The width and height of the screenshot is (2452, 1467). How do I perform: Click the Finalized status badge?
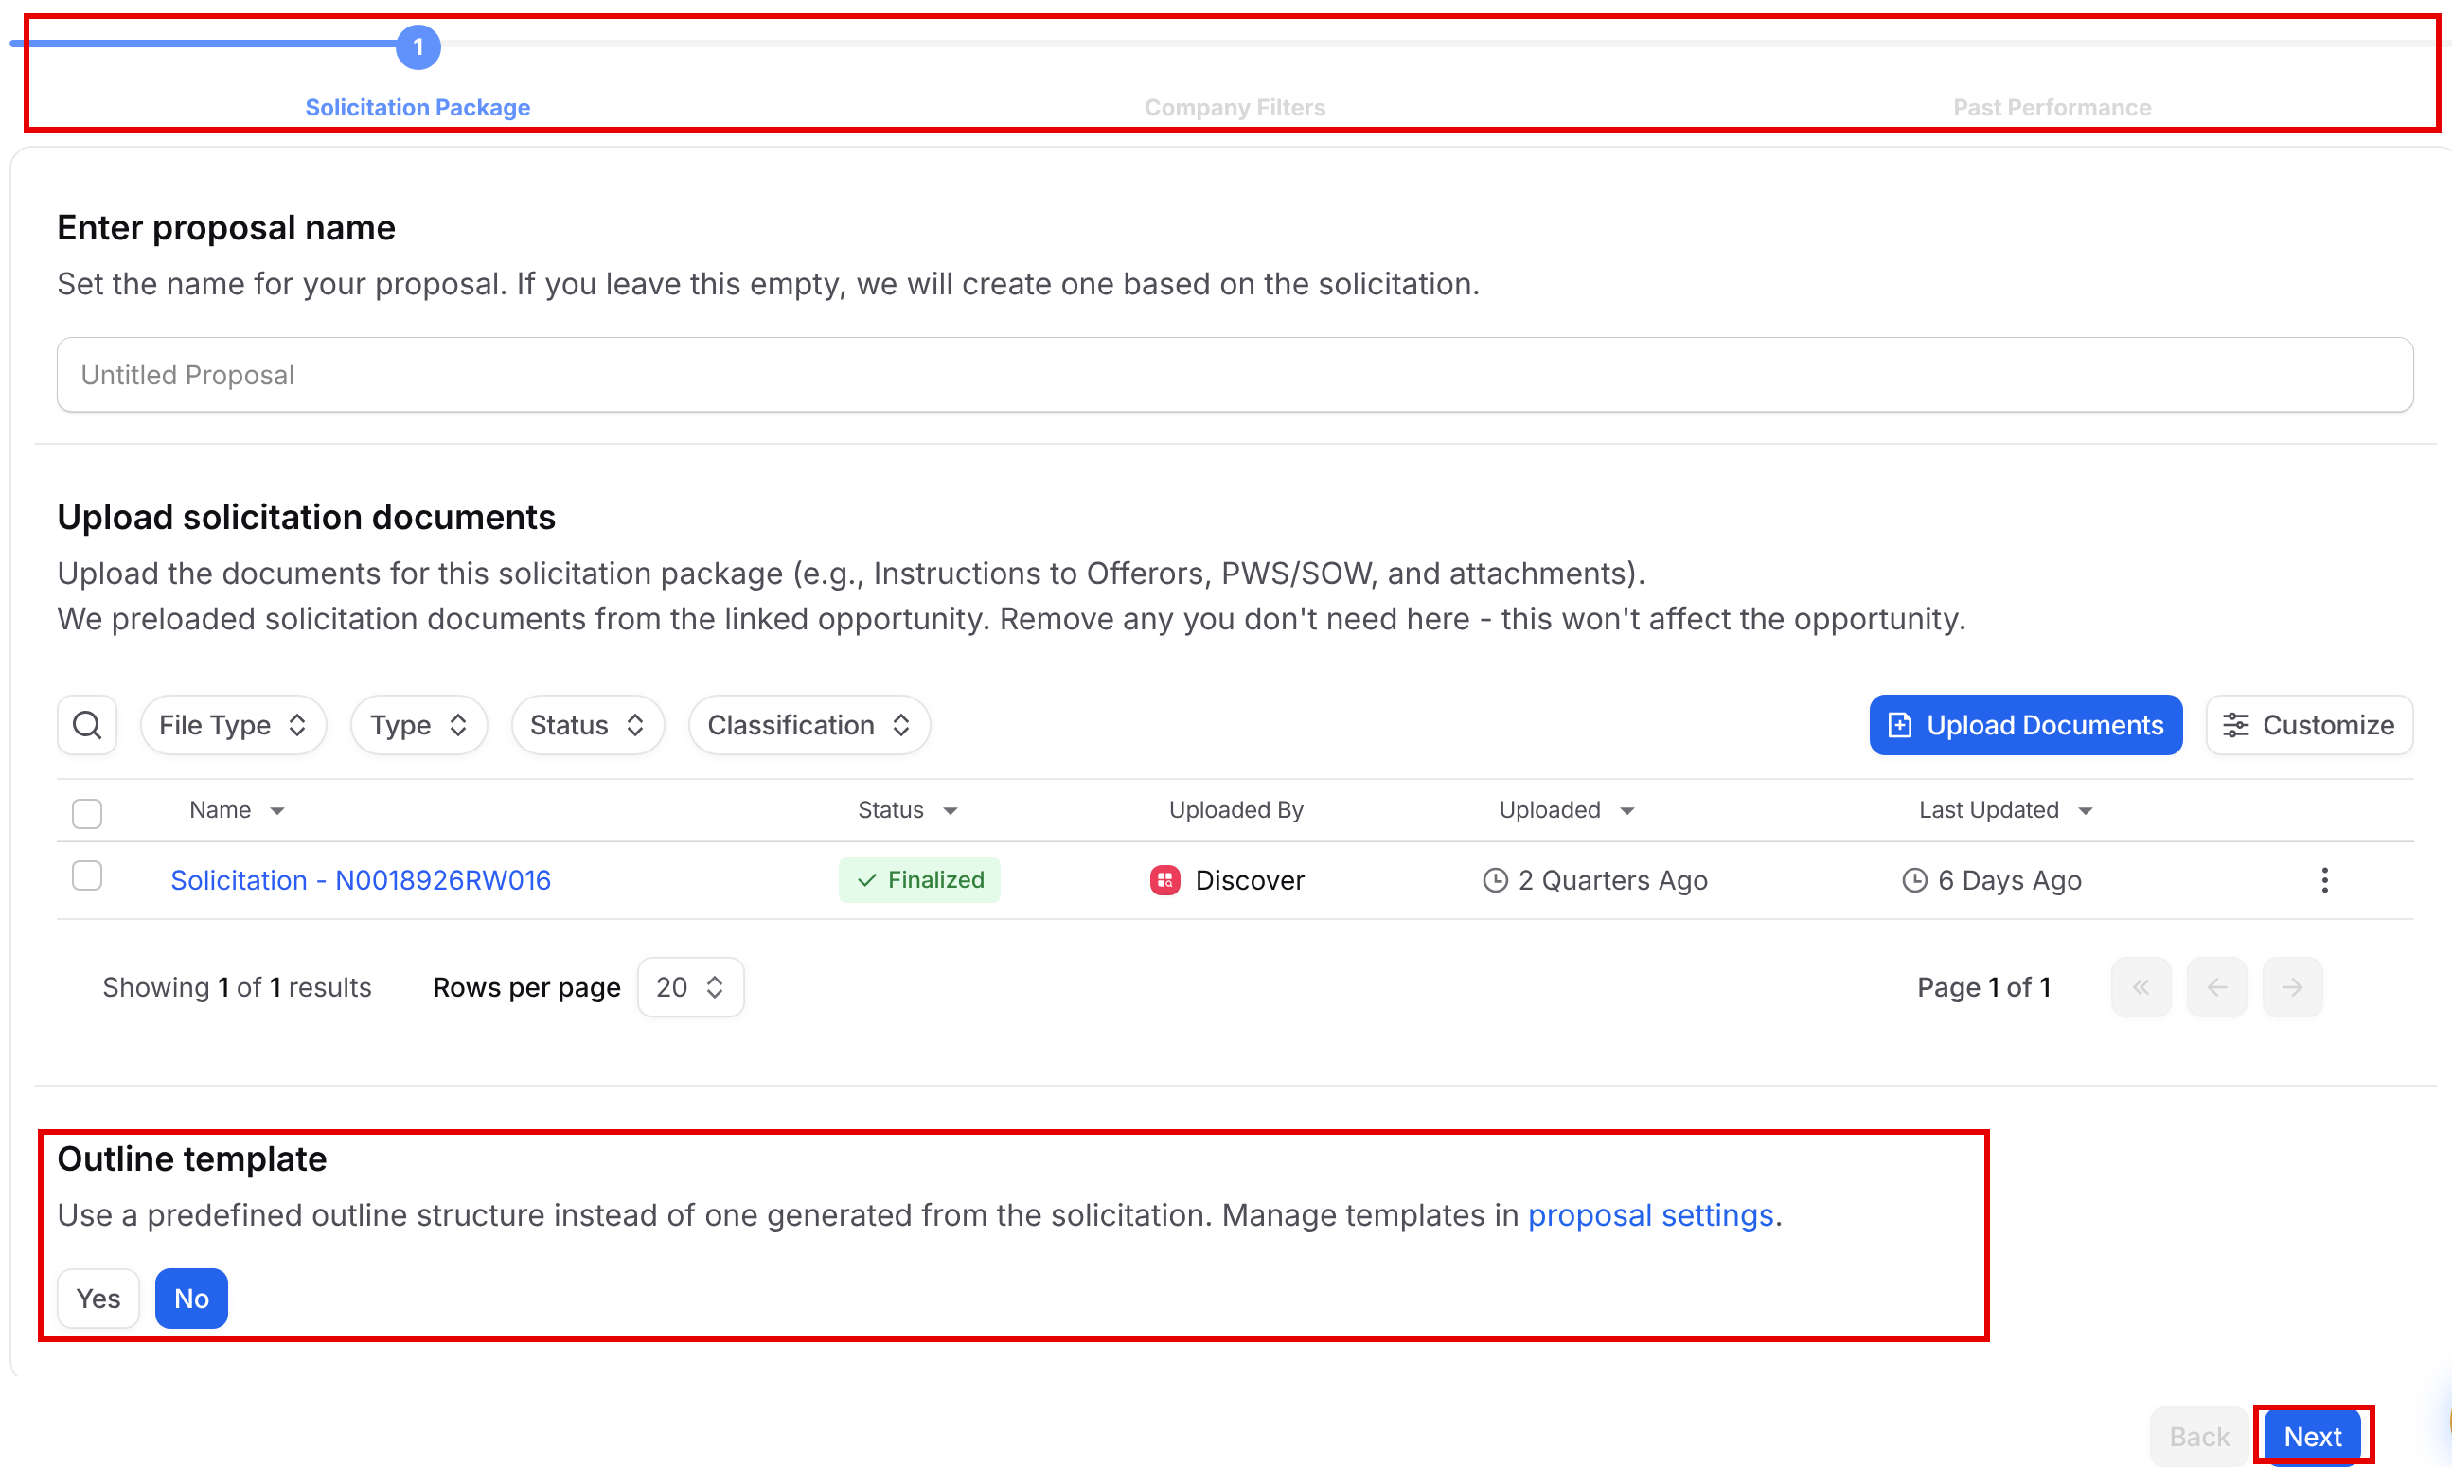point(919,880)
